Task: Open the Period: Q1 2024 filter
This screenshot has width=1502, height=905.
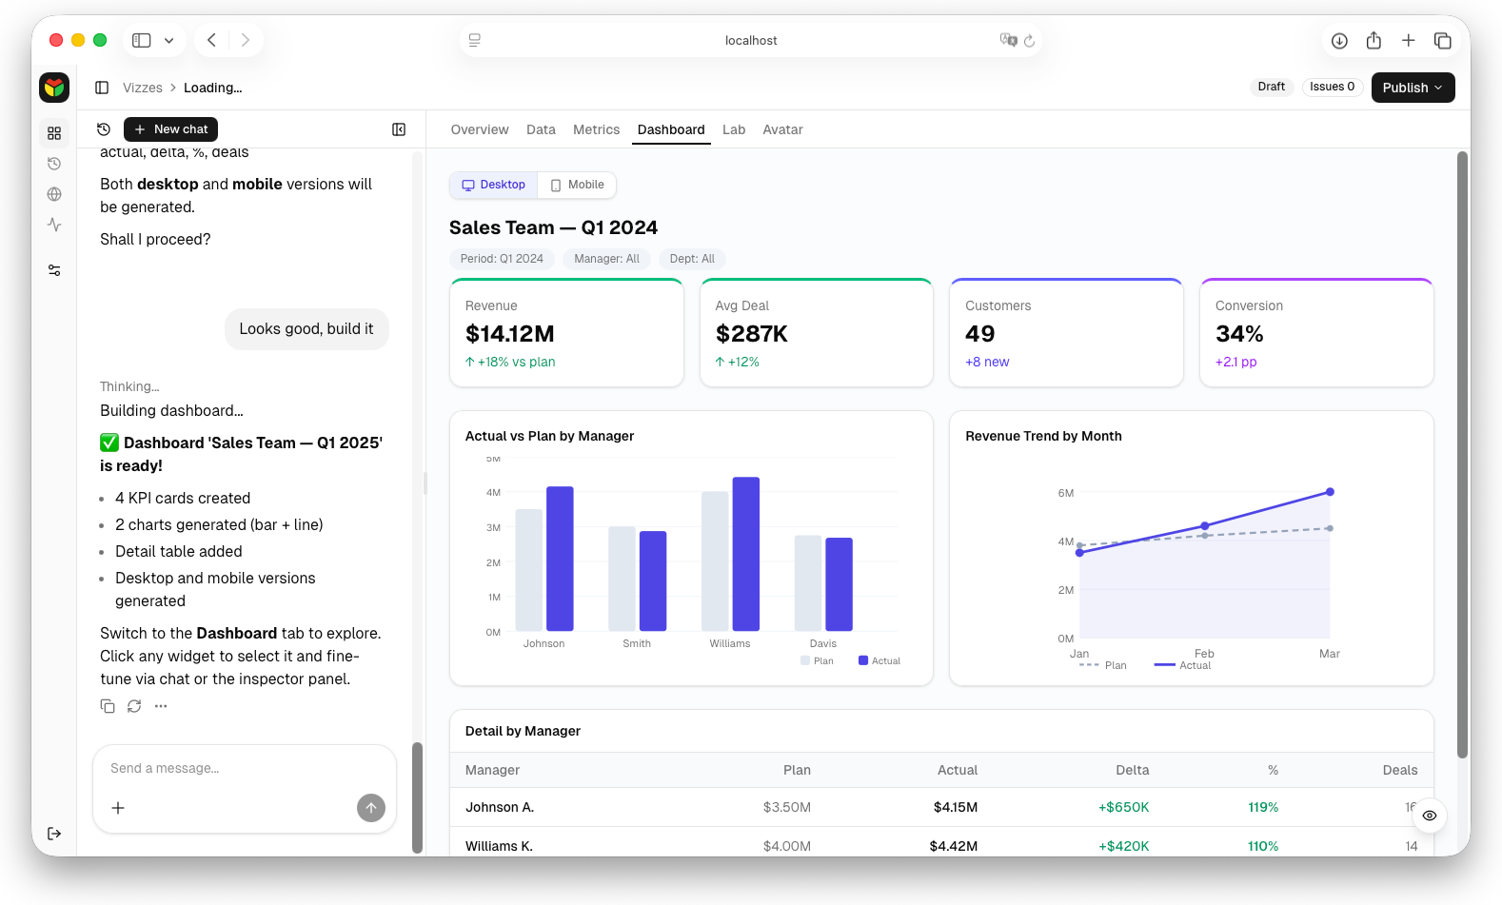Action: tap(502, 259)
